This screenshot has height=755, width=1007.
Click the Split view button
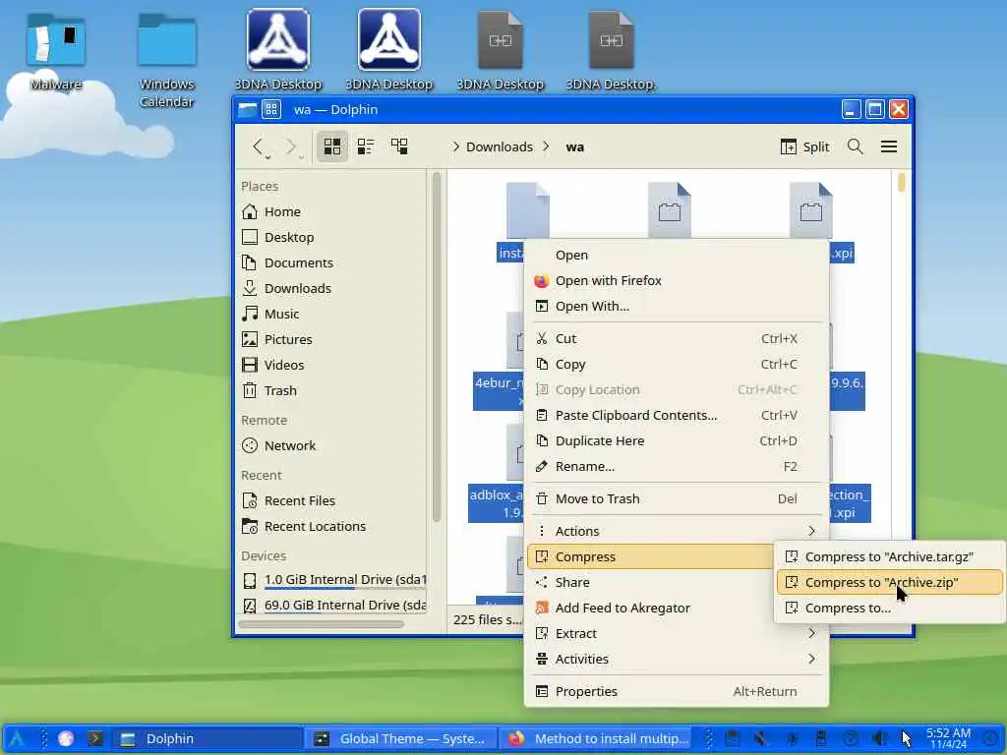804,147
